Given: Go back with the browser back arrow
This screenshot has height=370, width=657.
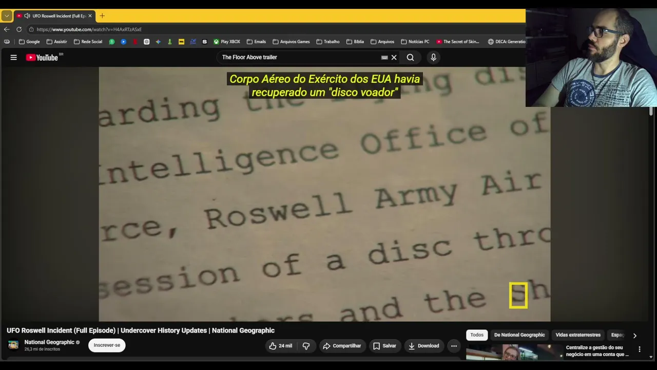Looking at the screenshot, I should [x=7, y=29].
